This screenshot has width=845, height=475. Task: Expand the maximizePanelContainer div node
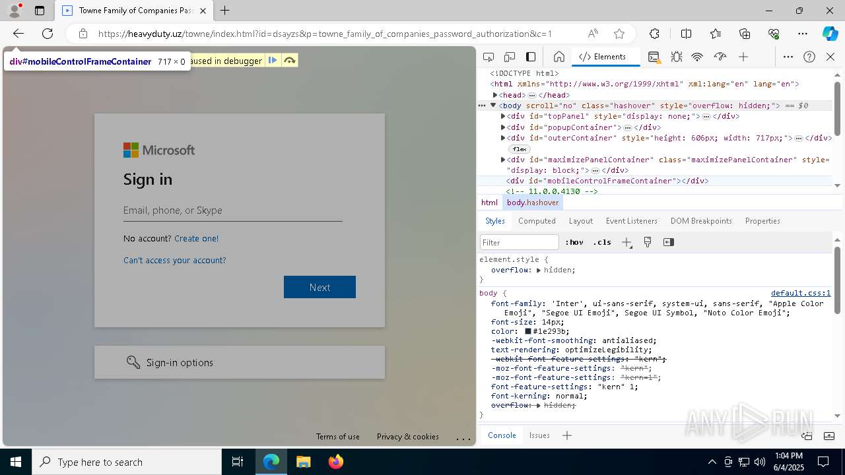tap(503, 160)
